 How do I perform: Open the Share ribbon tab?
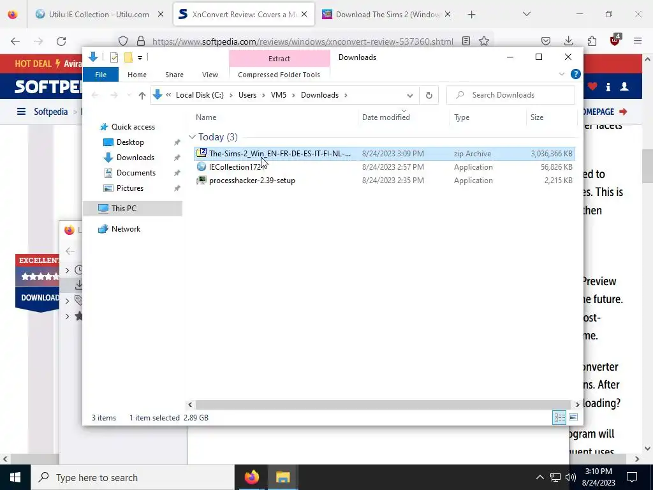pos(174,75)
